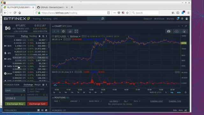Screen dimensions: 204x115
Task: Toggle chart log scale
Action: [172, 92]
